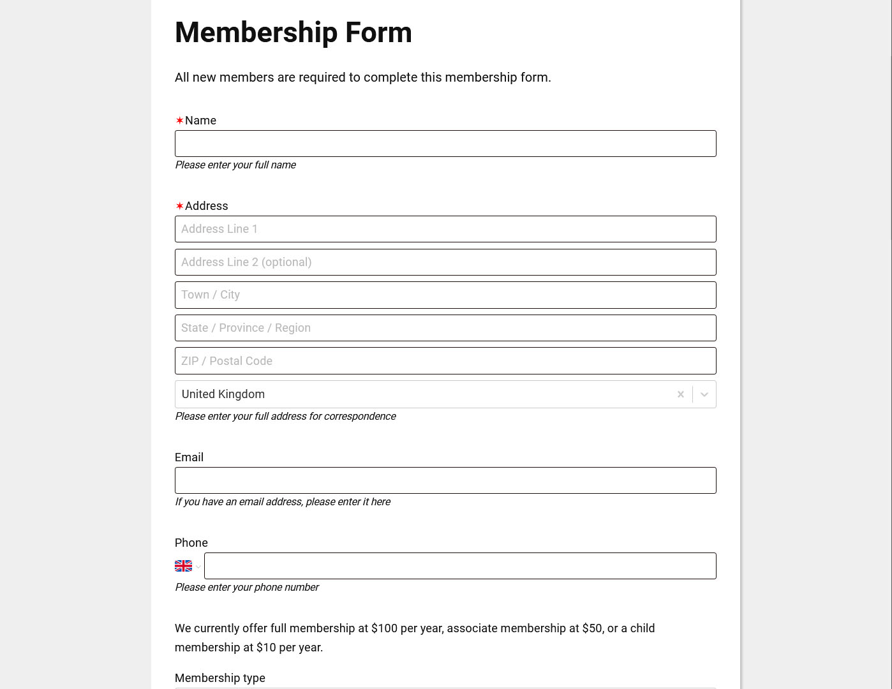Focus the State / Province / Region field
The width and height of the screenshot is (892, 689).
pos(445,328)
